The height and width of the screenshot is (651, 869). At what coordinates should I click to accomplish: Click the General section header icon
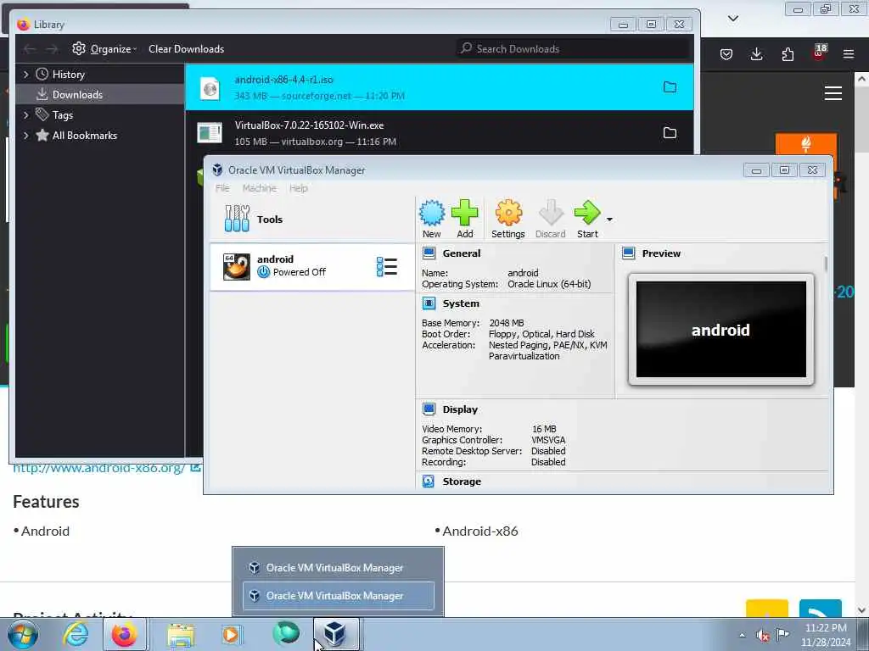[429, 253]
